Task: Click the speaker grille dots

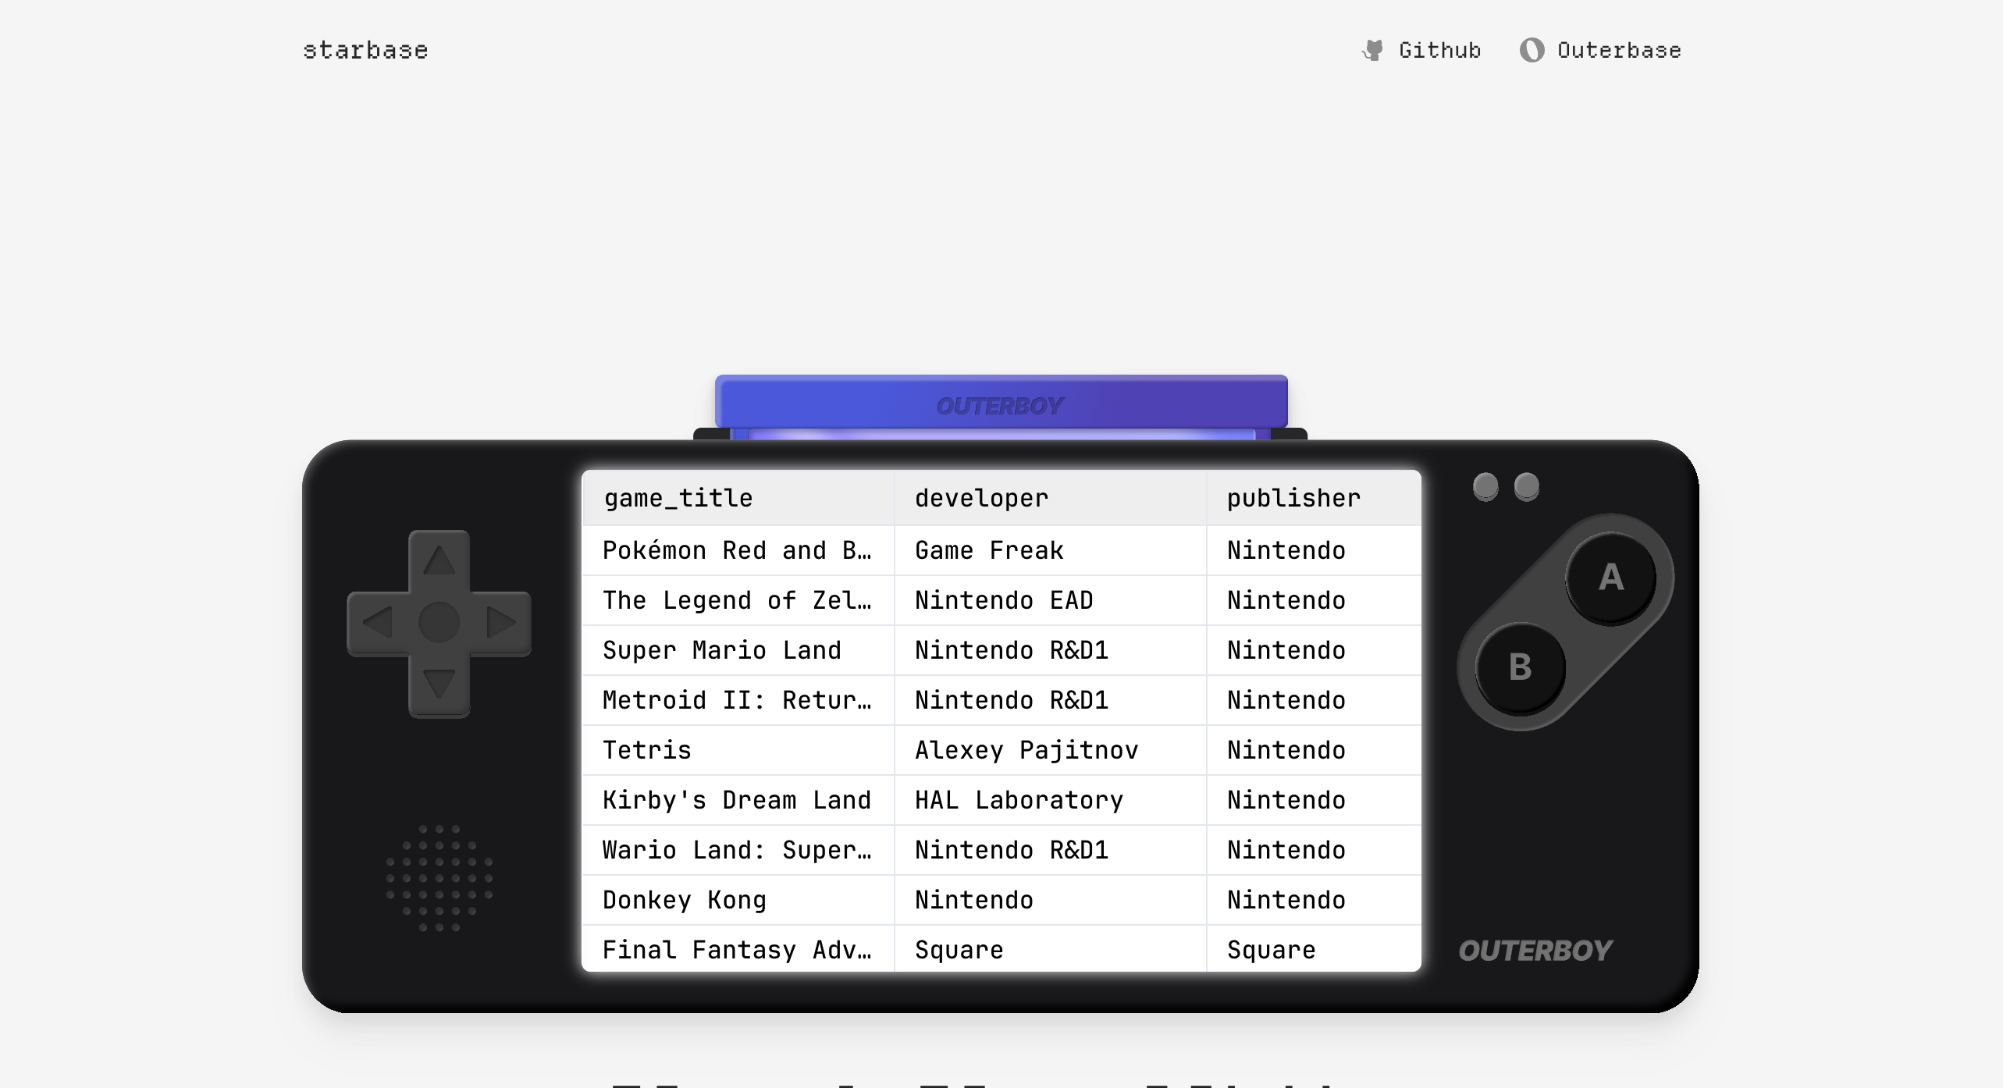Action: click(439, 878)
